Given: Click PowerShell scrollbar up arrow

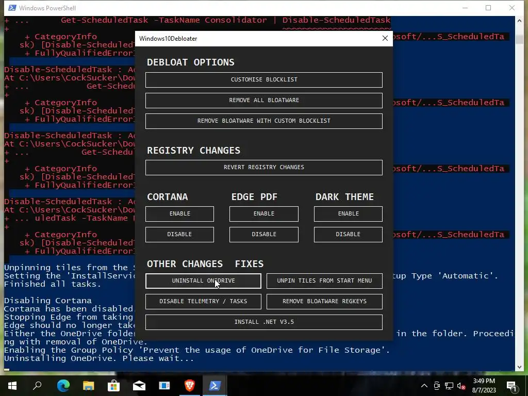Looking at the screenshot, I should pyautogui.click(x=519, y=21).
